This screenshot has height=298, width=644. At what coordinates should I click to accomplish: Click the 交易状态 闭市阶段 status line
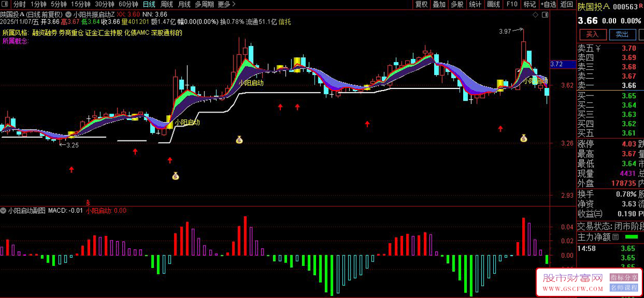tap(610, 226)
